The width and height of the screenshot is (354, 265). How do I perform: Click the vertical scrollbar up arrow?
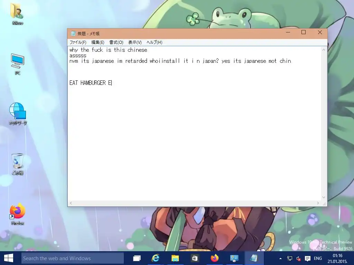[x=324, y=50]
